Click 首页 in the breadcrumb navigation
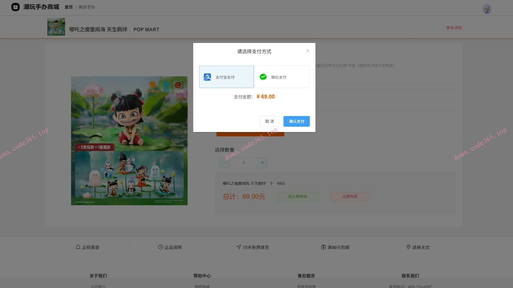This screenshot has width=513, height=288. [x=68, y=7]
